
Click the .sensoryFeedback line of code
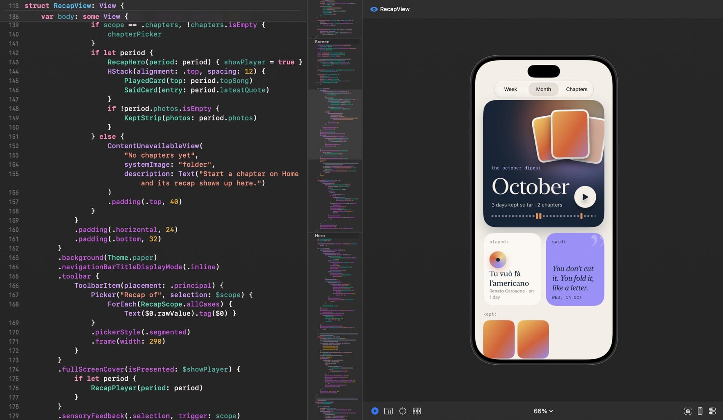149,416
